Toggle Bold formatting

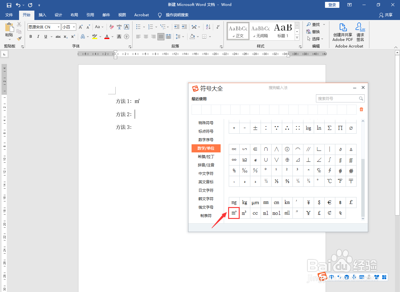31,37
